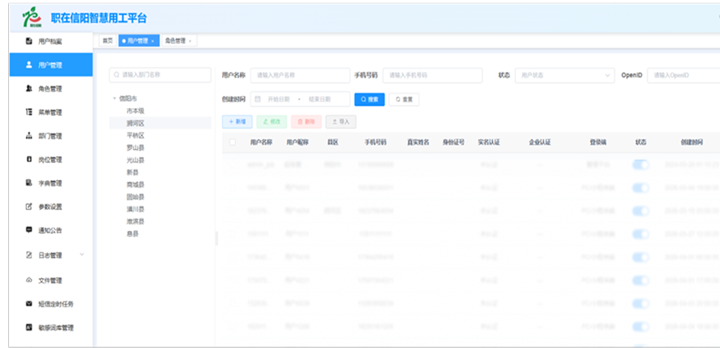Select 平桥区 in department tree

coord(136,136)
